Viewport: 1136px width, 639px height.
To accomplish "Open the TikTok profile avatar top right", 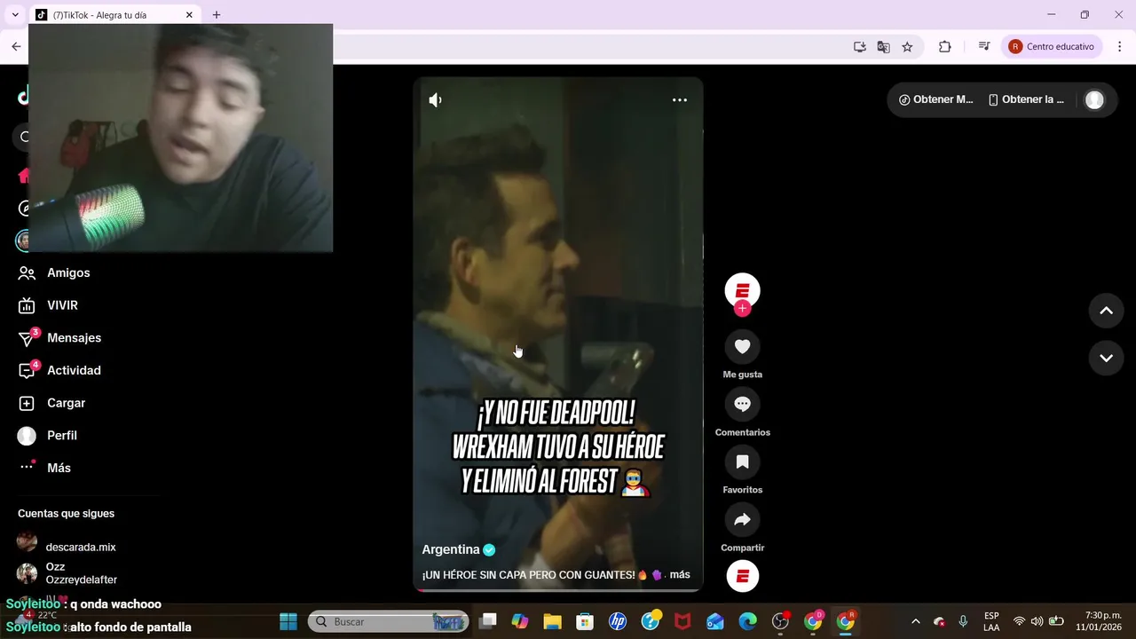I will tap(1094, 99).
